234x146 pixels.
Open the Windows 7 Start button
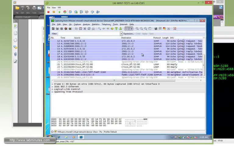click(50, 137)
